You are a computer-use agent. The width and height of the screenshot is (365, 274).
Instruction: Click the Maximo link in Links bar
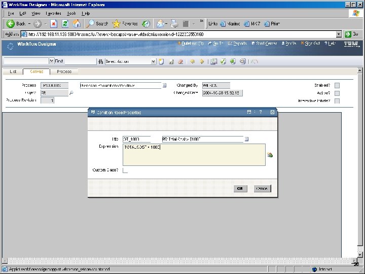pos(230,23)
